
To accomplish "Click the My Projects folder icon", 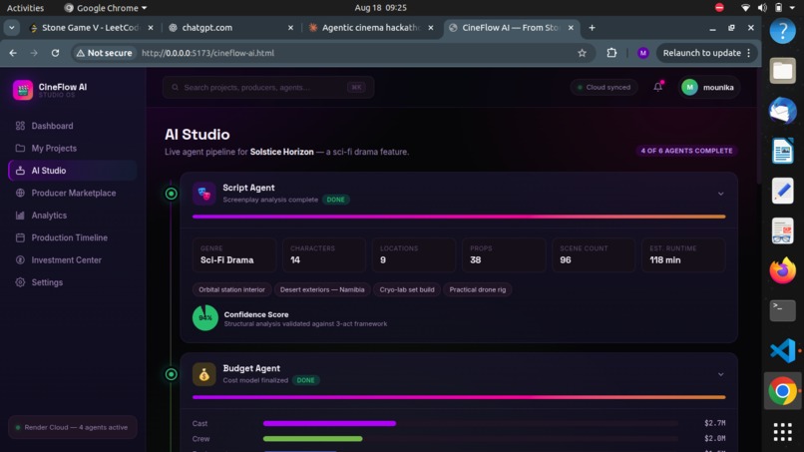I will pyautogui.click(x=20, y=149).
